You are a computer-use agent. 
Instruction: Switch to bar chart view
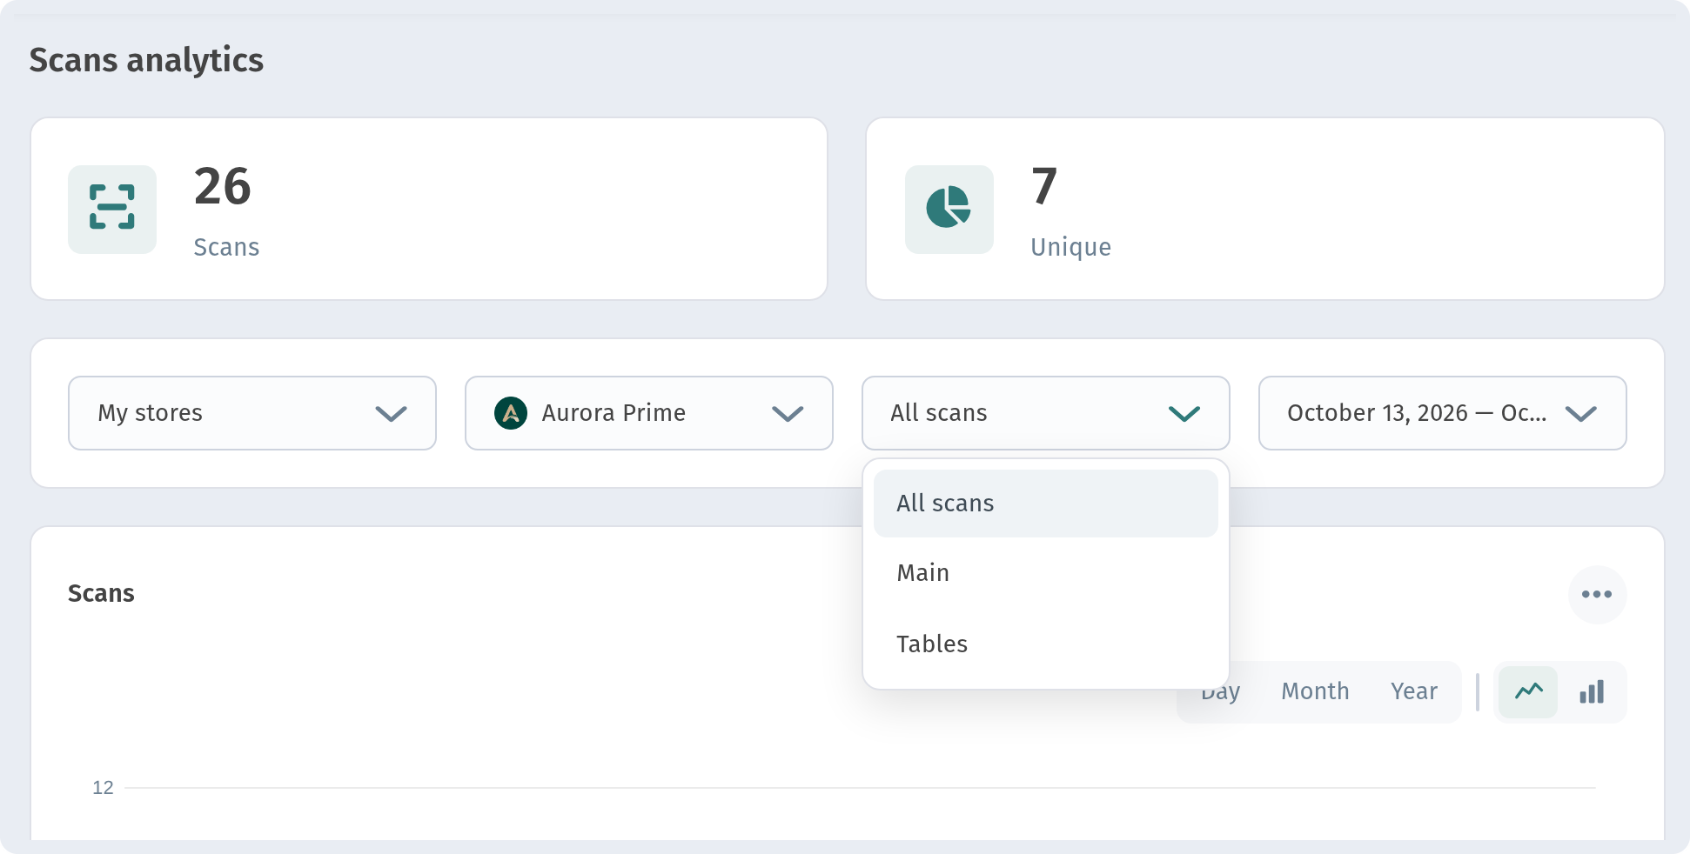pyautogui.click(x=1592, y=692)
